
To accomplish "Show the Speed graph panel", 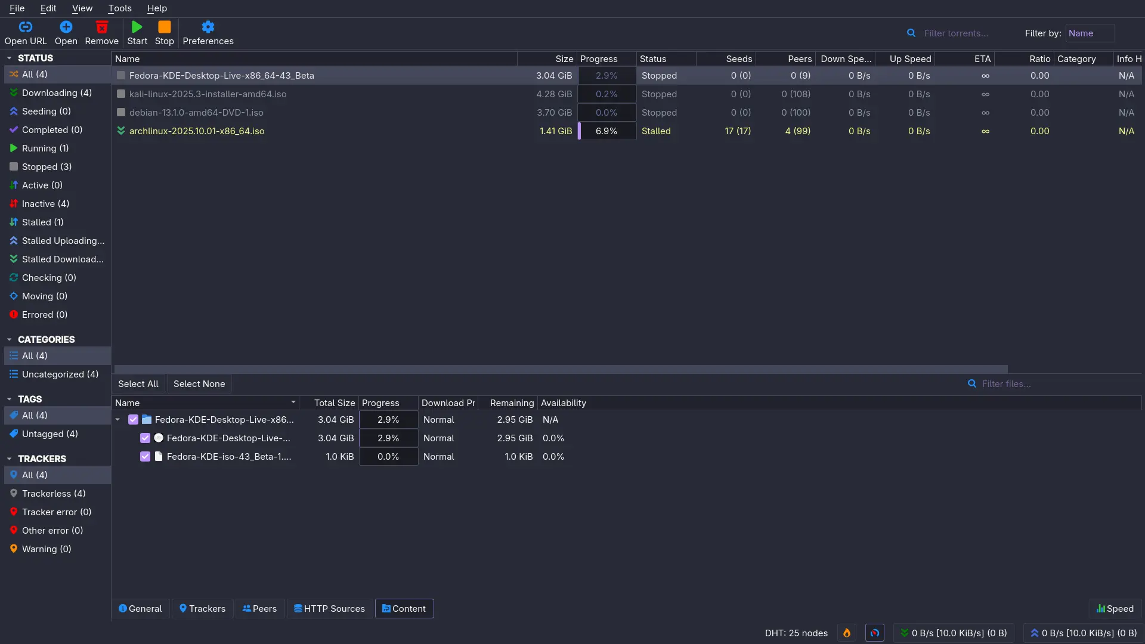I will coord(1115,609).
